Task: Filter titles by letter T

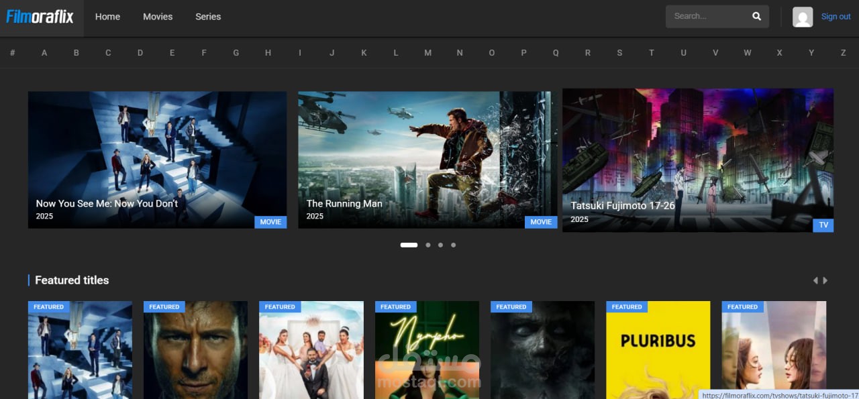Action: coord(651,52)
